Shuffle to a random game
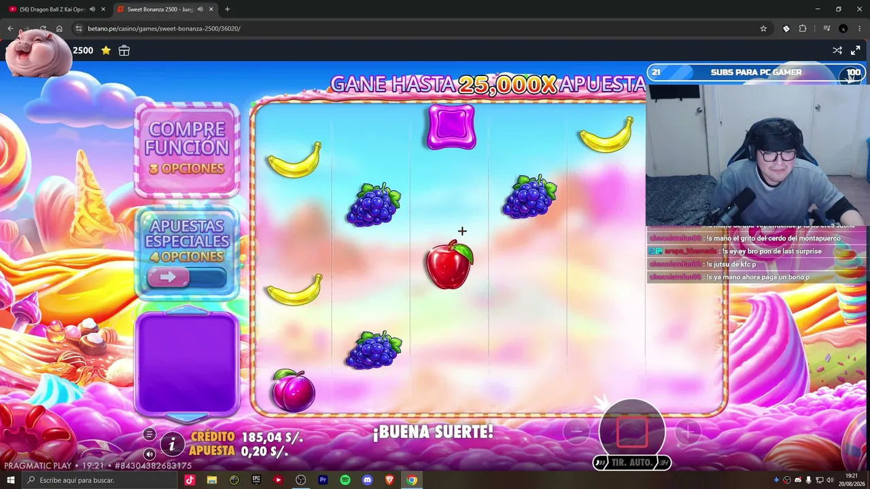 [x=837, y=50]
